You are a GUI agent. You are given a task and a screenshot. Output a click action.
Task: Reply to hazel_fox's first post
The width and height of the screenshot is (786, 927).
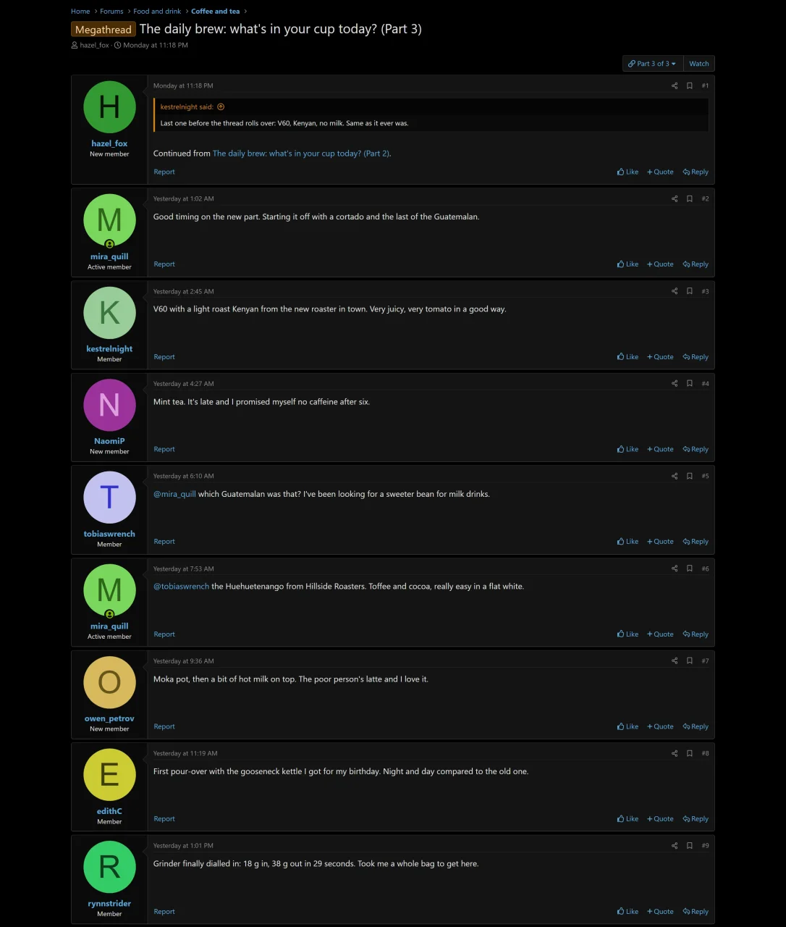(696, 172)
